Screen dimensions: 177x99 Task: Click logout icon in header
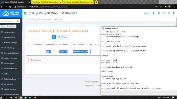pos(174,13)
